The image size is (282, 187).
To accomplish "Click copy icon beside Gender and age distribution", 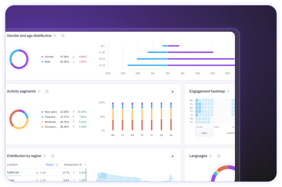I will (x=63, y=35).
